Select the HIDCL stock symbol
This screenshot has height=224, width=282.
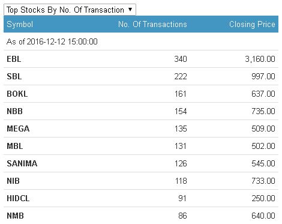(x=18, y=198)
